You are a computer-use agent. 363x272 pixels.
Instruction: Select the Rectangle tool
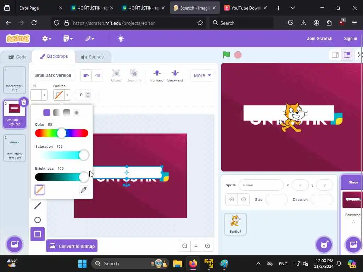38,234
